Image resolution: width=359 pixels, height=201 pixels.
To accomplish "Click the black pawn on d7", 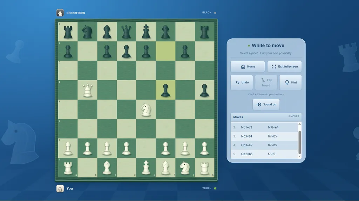I will click(126, 51).
